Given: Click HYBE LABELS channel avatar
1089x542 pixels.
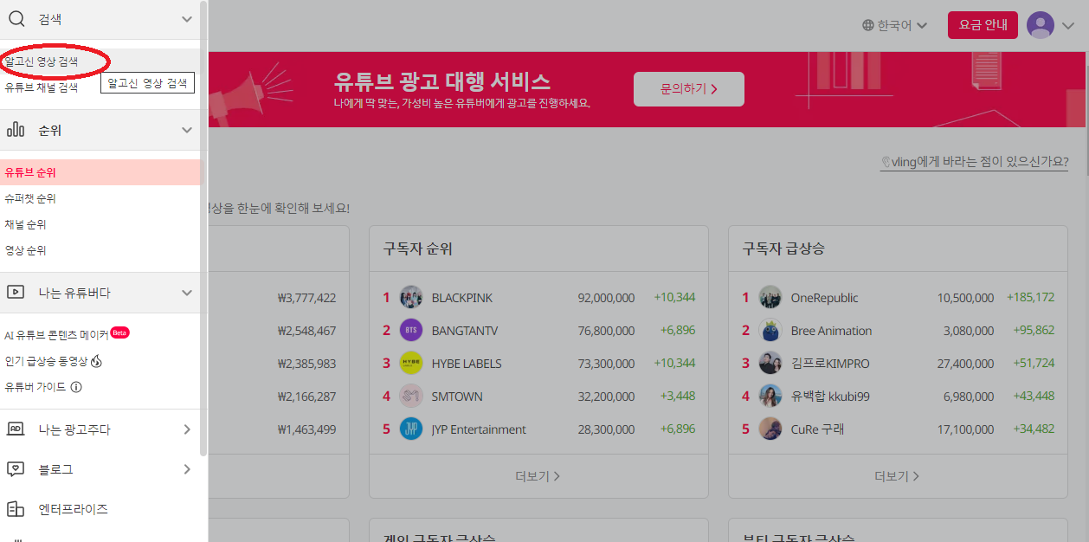Looking at the screenshot, I should coord(411,364).
